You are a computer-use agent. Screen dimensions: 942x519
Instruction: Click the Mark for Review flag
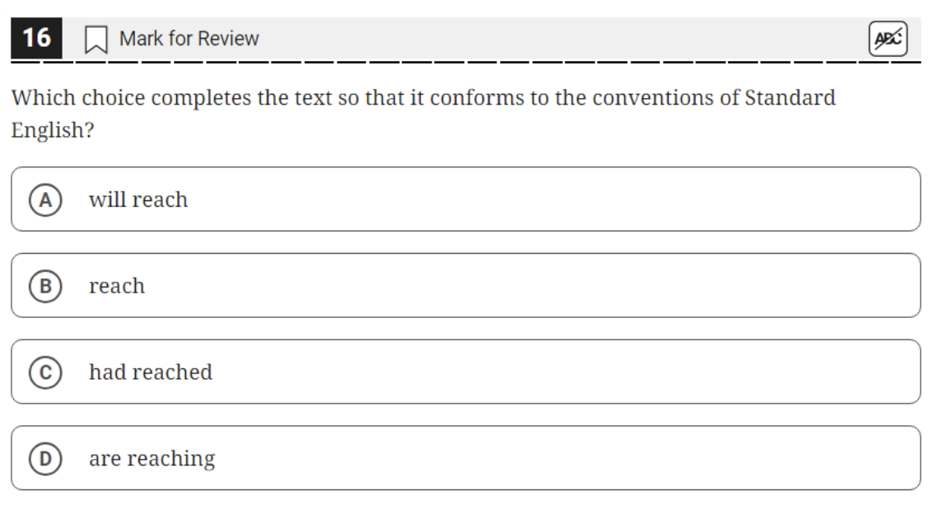pos(95,40)
